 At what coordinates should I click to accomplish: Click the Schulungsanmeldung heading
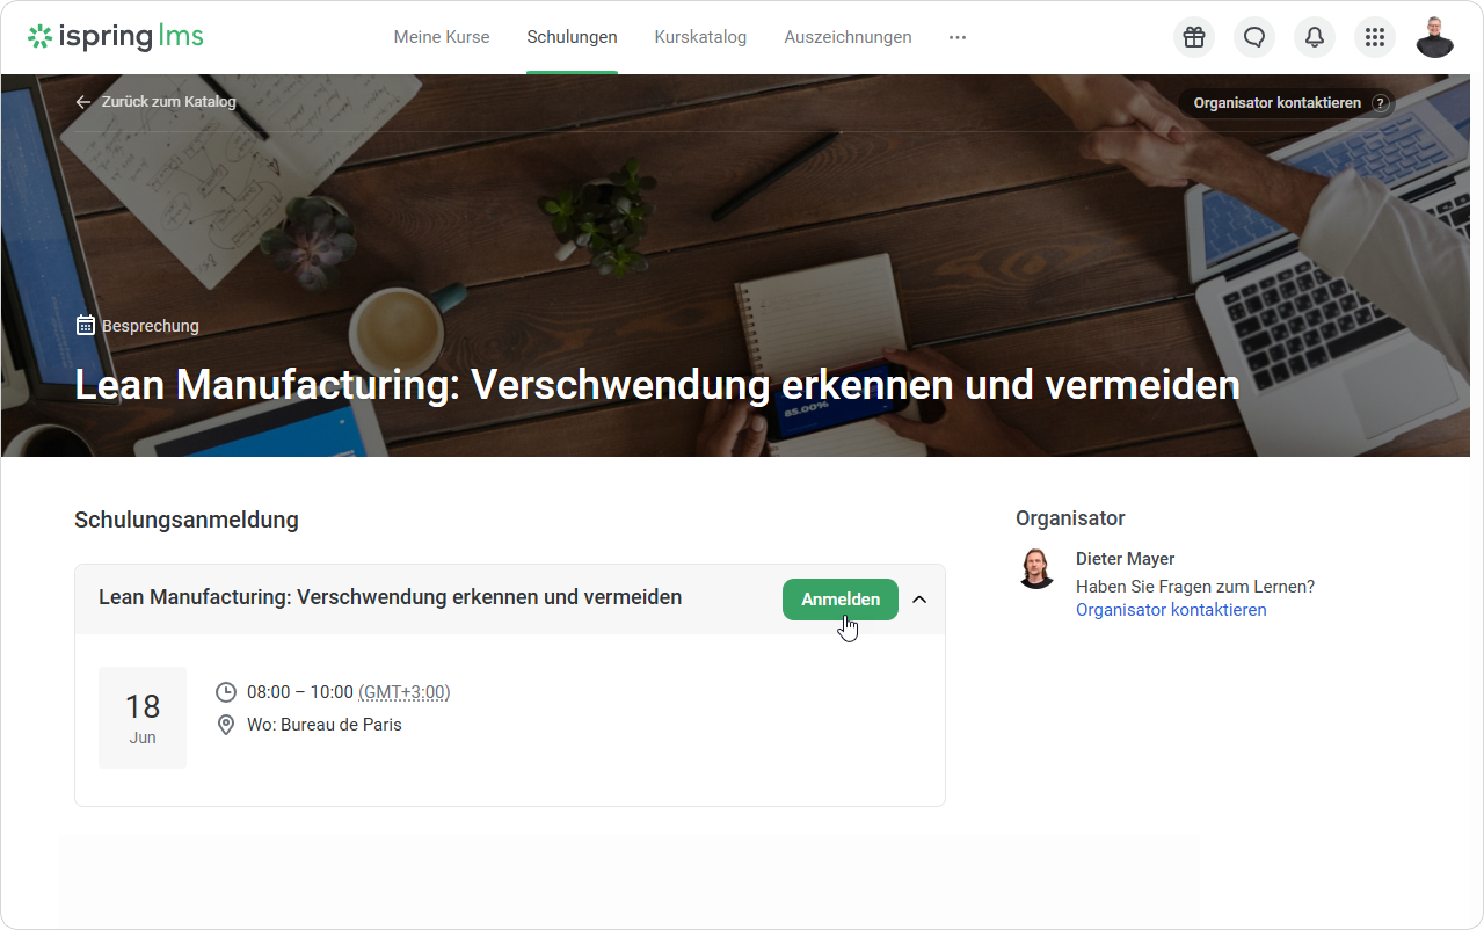[x=186, y=520]
